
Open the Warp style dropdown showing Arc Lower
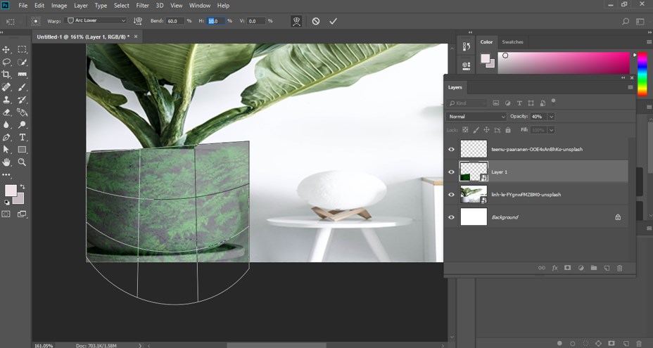[96, 21]
